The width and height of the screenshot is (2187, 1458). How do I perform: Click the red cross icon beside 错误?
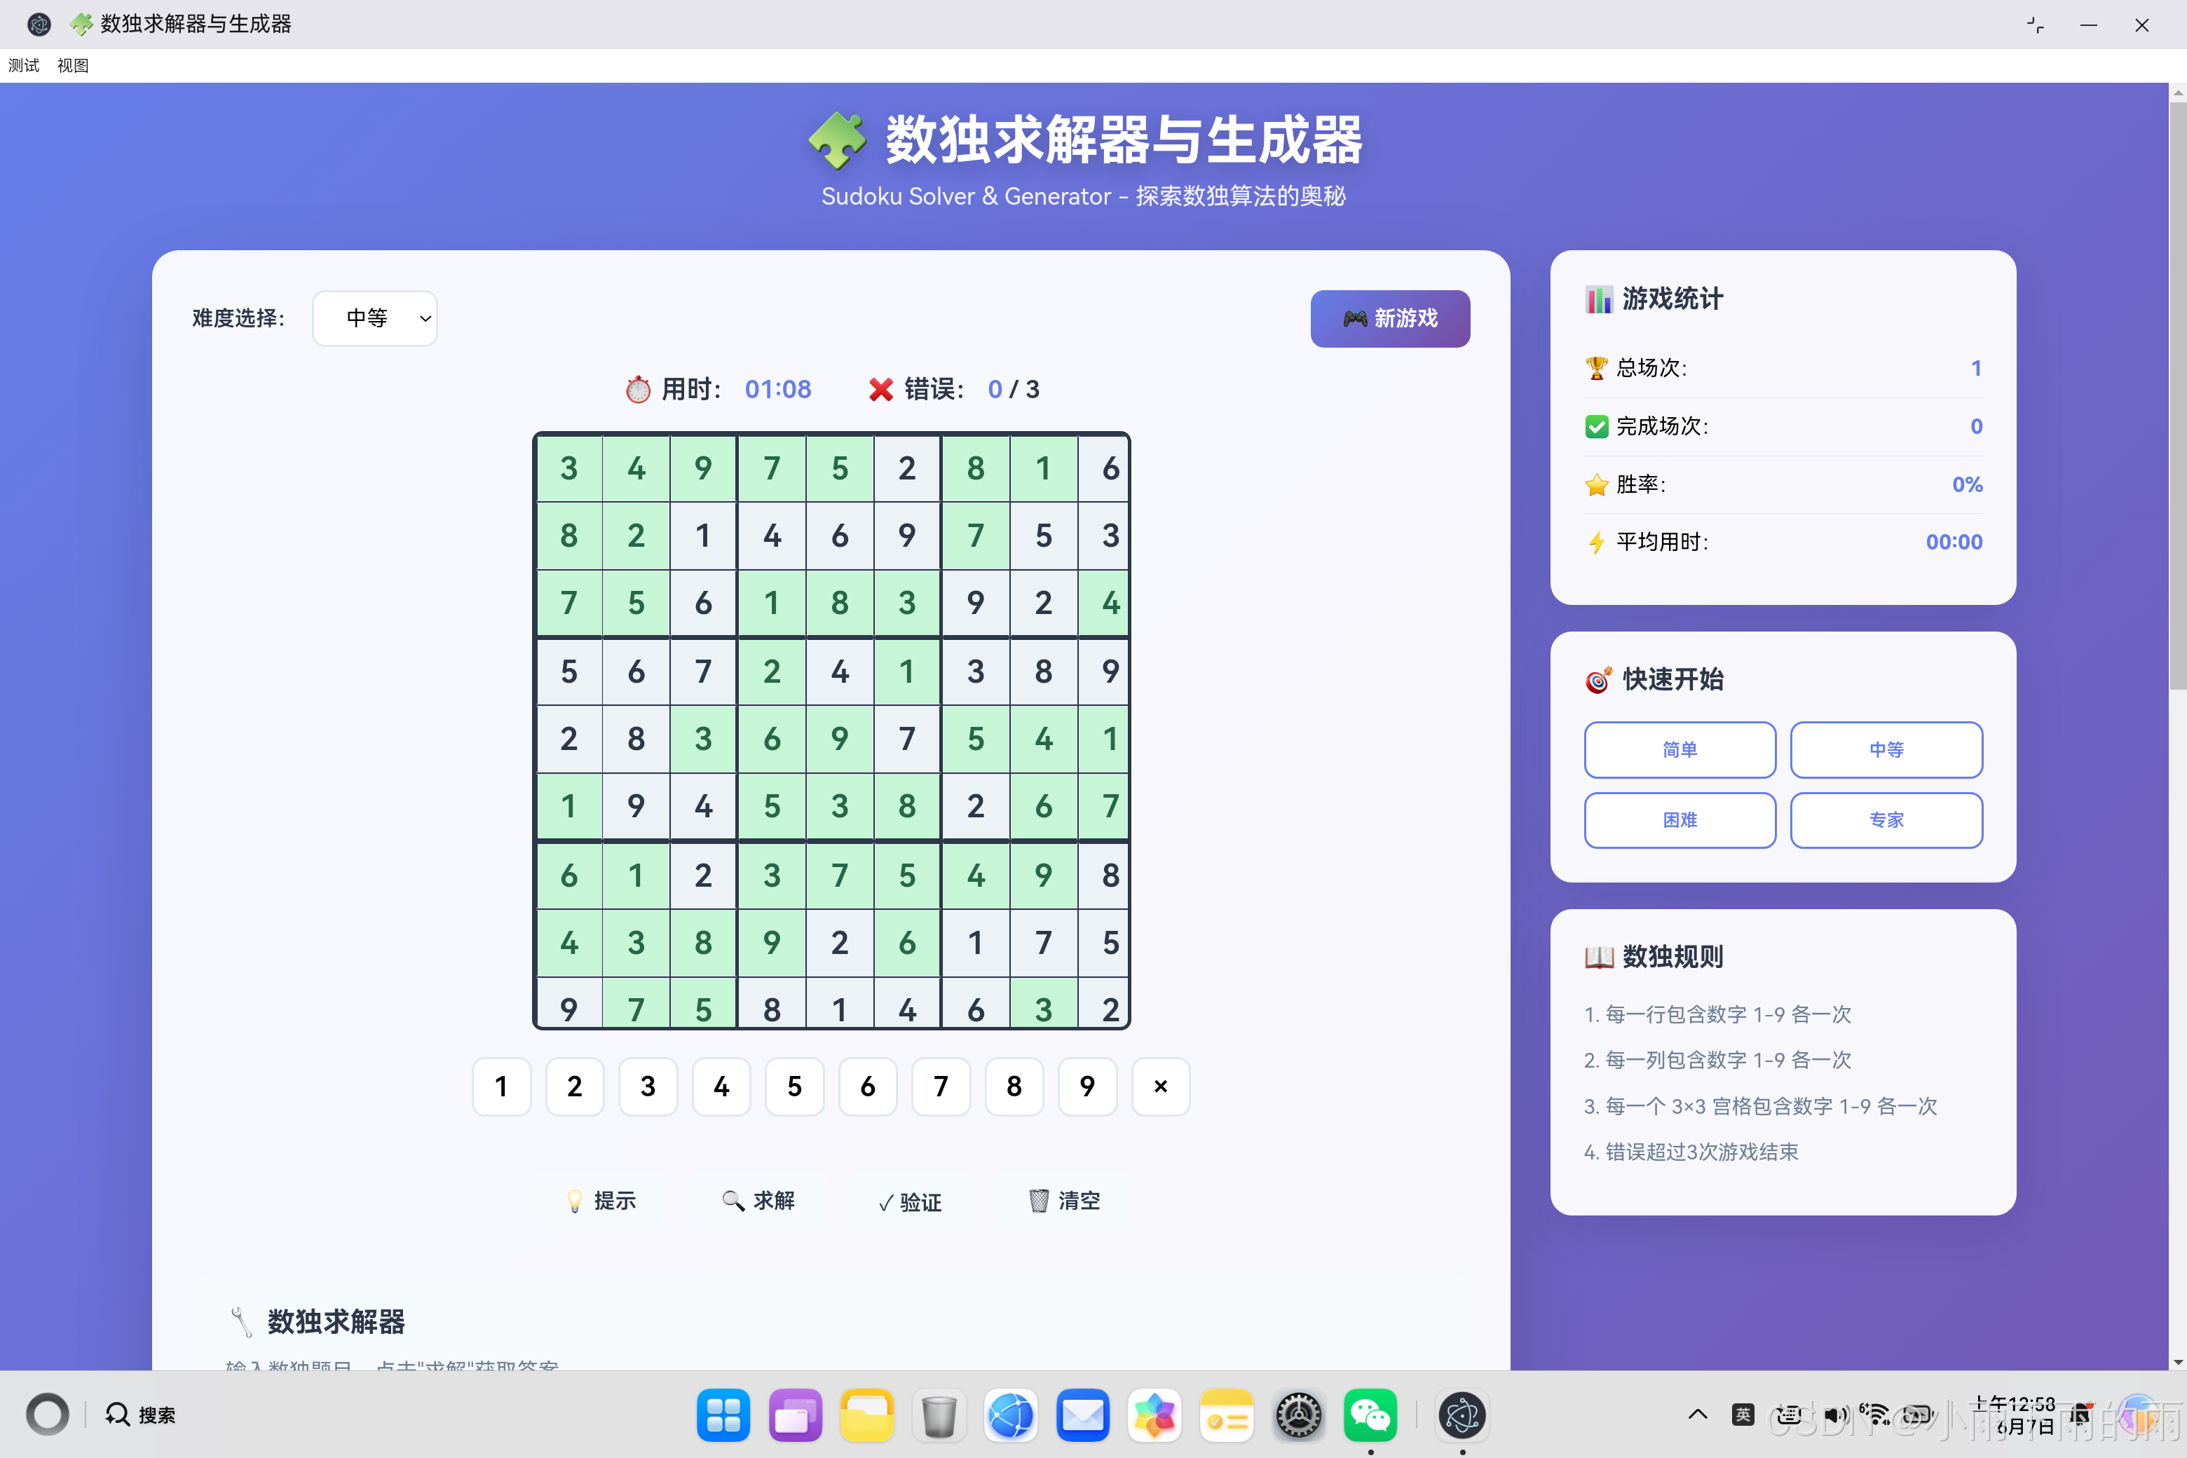click(x=880, y=388)
